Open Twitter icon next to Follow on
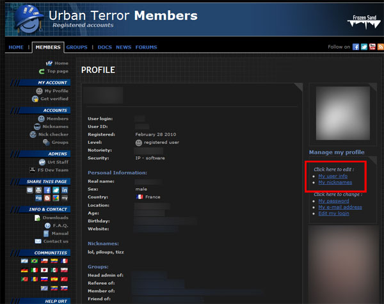This screenshot has height=304, width=384. [364, 47]
